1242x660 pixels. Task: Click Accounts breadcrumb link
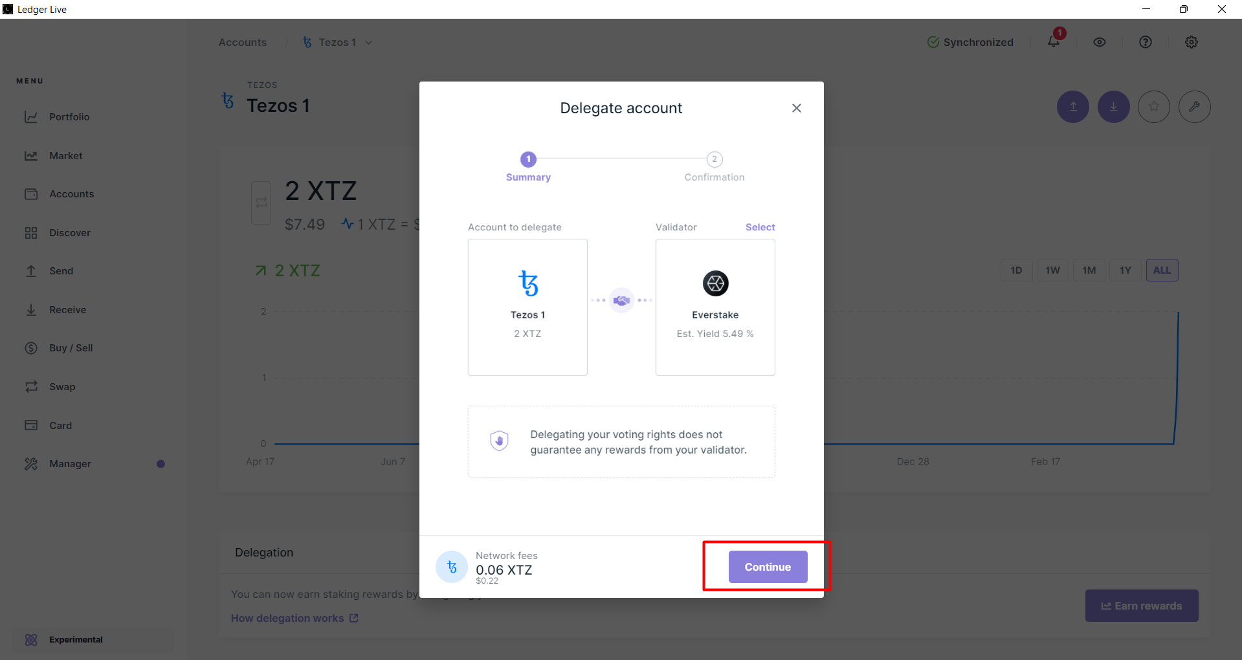click(243, 42)
